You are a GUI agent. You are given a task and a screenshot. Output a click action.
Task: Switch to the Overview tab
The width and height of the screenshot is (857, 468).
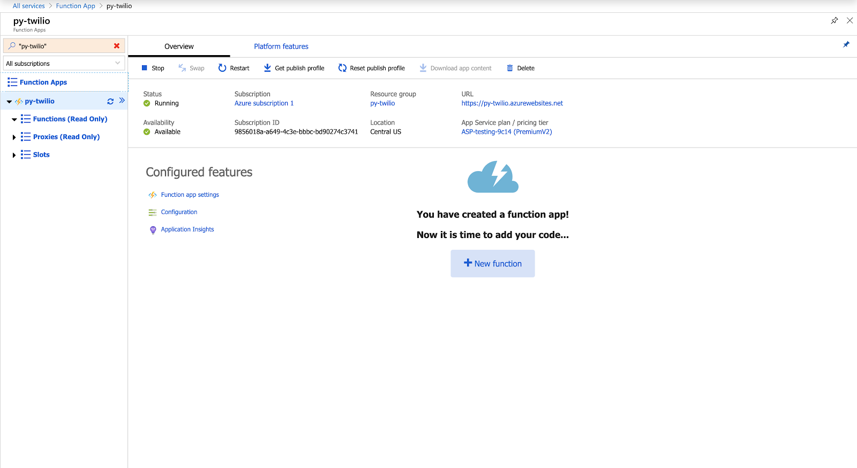[179, 47]
